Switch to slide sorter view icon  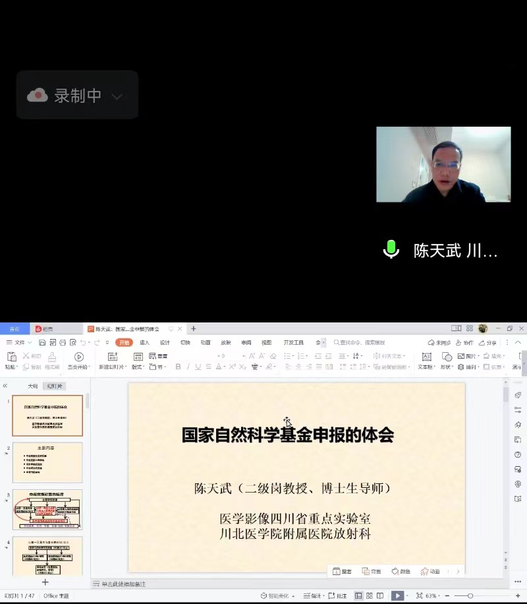[x=369, y=595]
